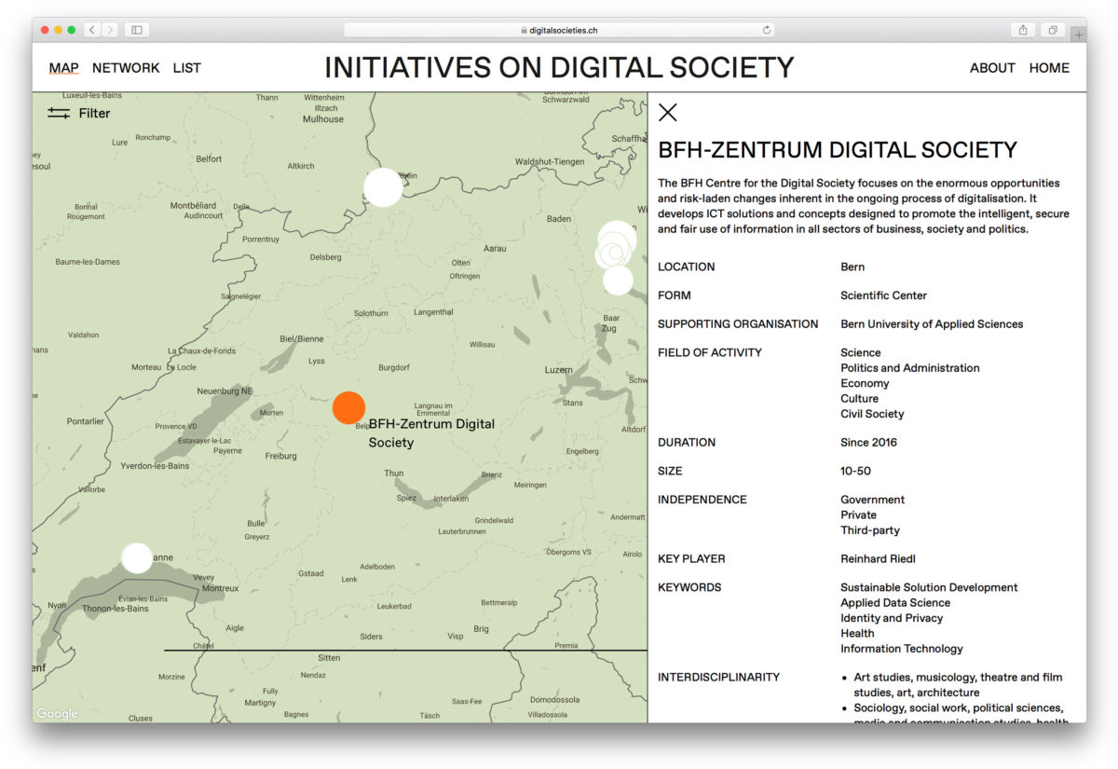
Task: Show all tabs overview button
Action: (x=1053, y=30)
